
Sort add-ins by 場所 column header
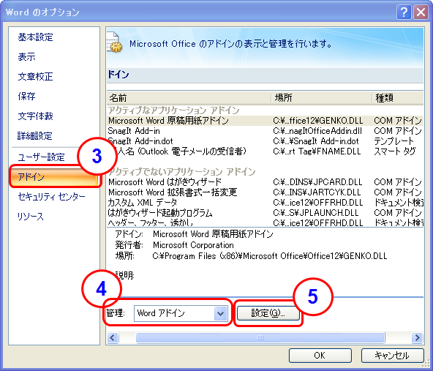pyautogui.click(x=321, y=98)
